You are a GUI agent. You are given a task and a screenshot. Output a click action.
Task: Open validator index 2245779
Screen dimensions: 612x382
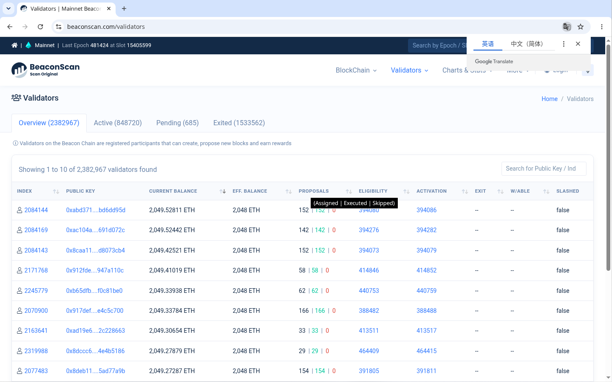36,291
